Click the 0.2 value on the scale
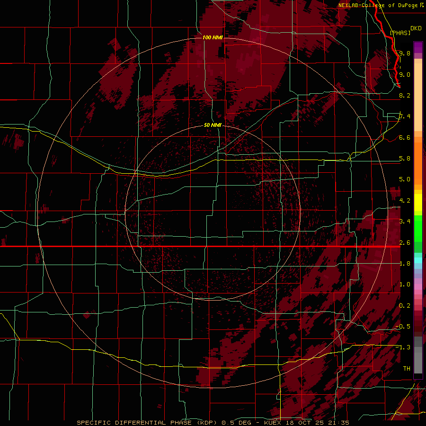This screenshot has height=426, width=426. (405, 306)
